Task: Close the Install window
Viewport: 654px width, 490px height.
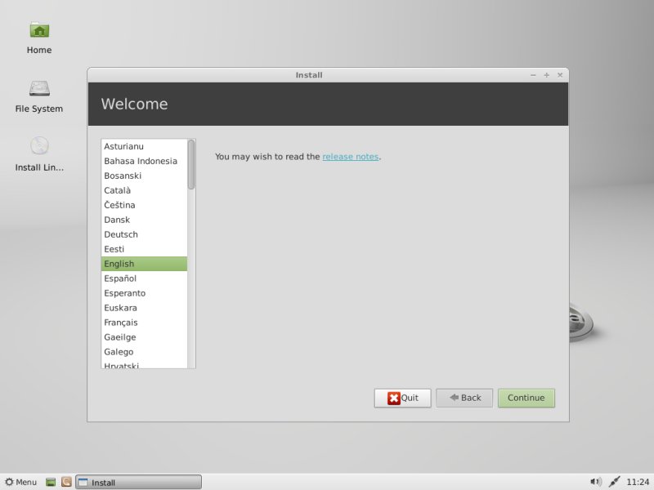Action: click(560, 75)
